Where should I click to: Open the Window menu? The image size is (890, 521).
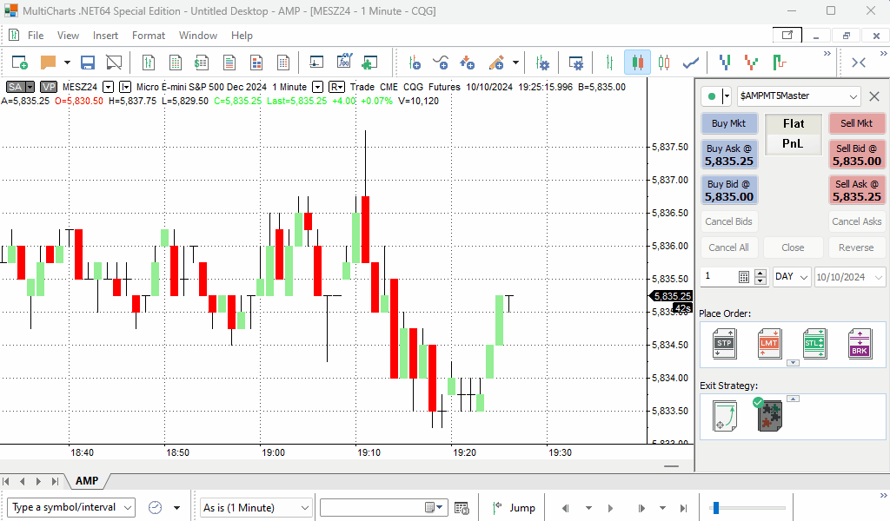point(198,35)
